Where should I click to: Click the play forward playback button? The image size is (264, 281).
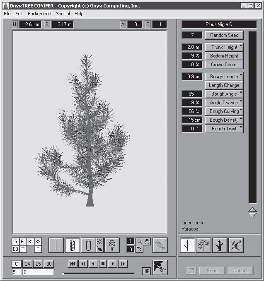tap(113, 264)
